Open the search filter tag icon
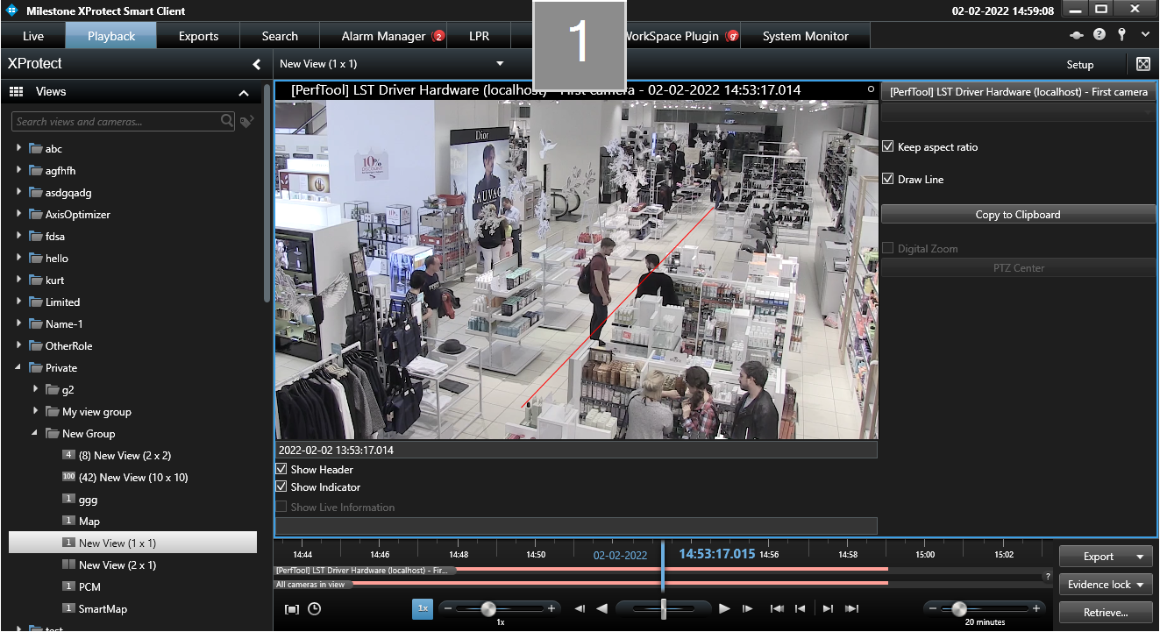Screen dimensions: 1160x632 [x=246, y=122]
